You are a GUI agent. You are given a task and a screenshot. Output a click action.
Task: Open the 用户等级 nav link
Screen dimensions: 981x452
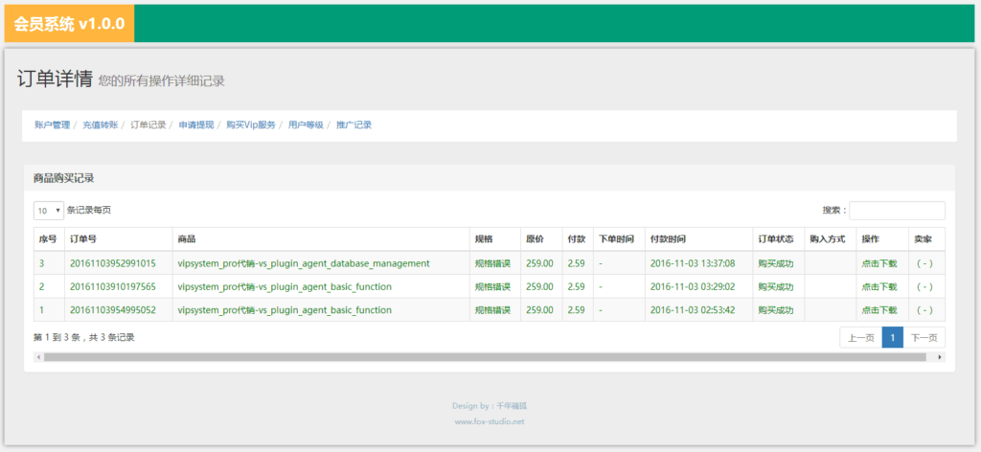[x=306, y=125]
